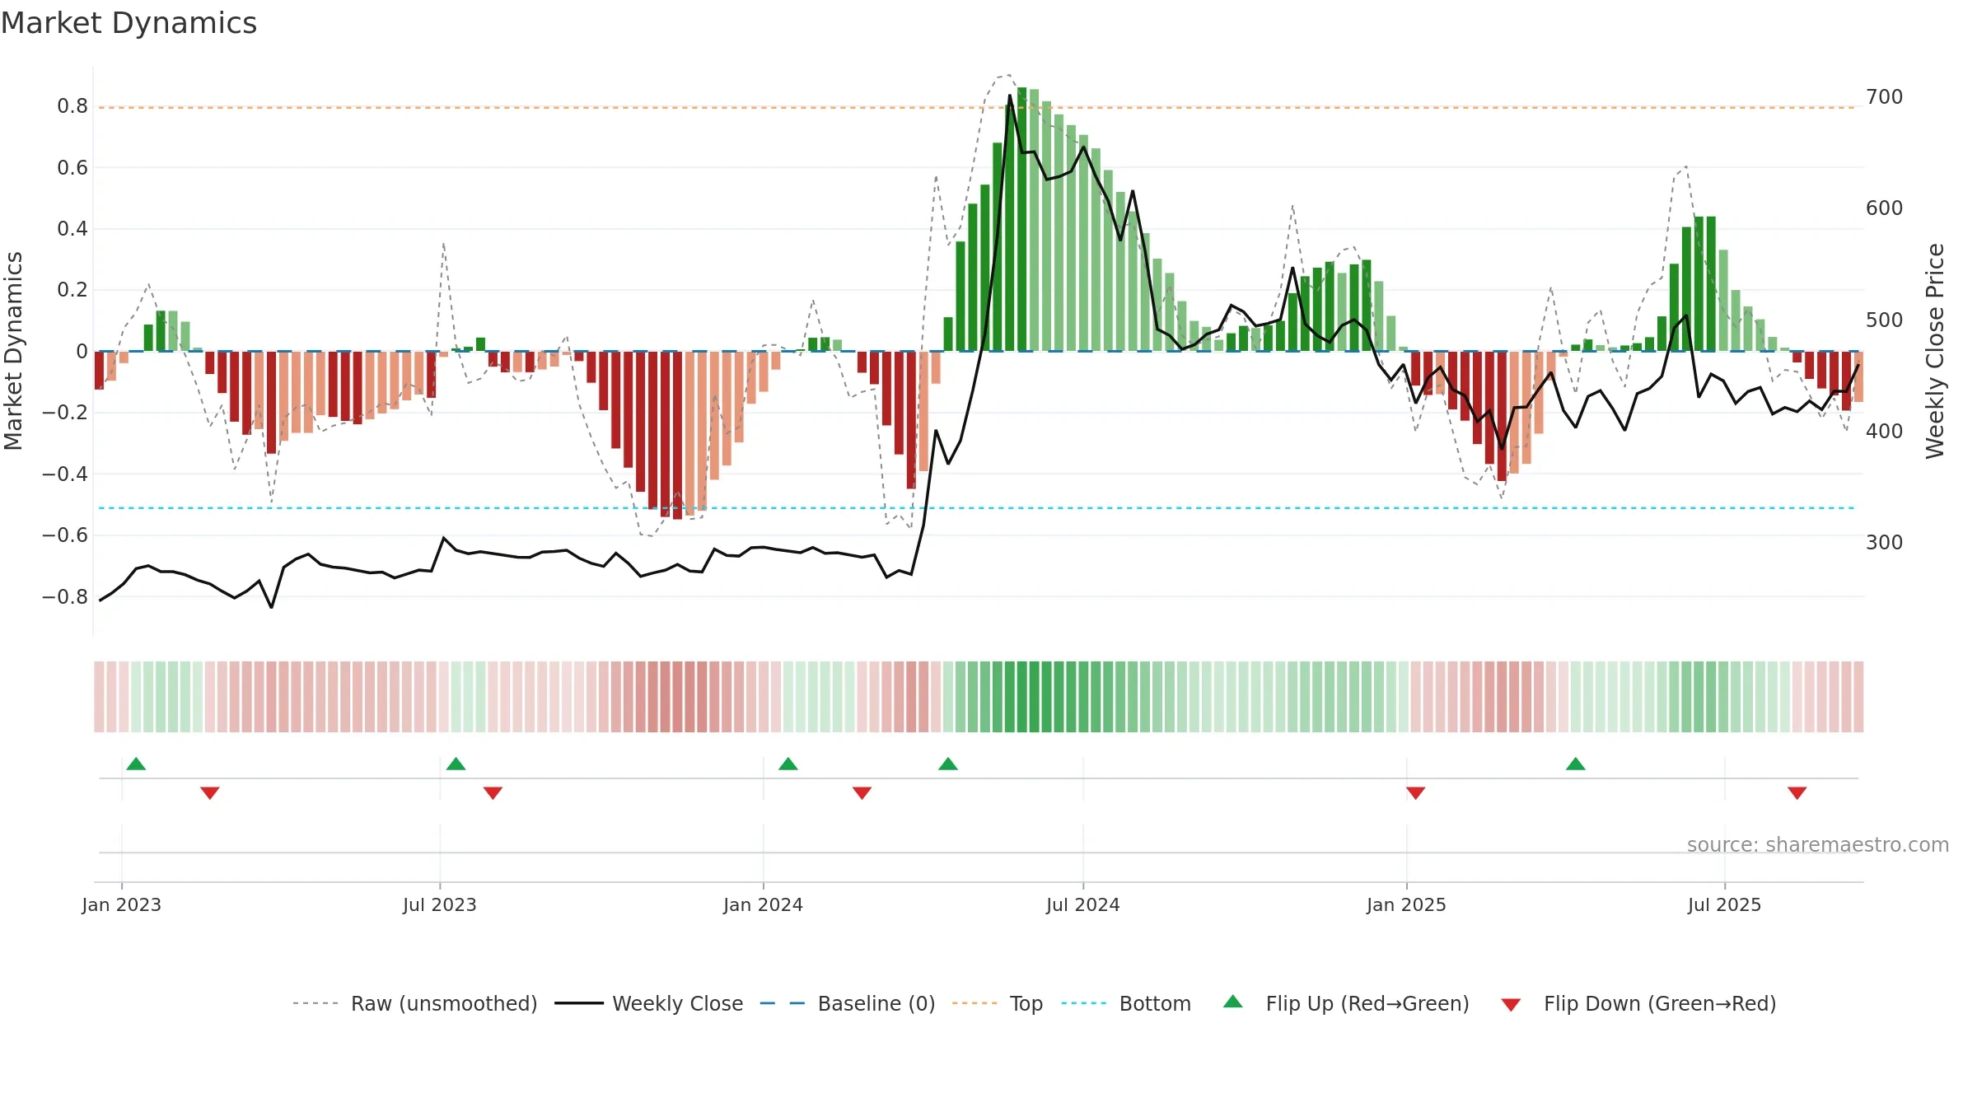
Task: Click the Market Dynamics chart title
Action: coord(129,23)
